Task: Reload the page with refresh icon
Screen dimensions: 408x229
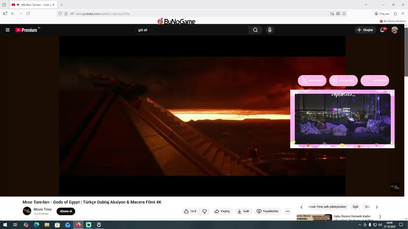Action: (x=28, y=14)
